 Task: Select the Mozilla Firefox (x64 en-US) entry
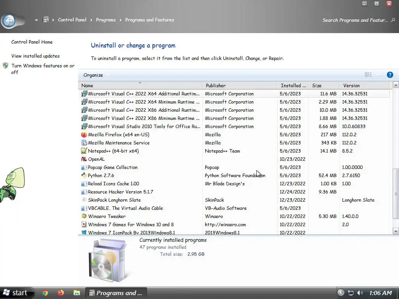(x=118, y=134)
